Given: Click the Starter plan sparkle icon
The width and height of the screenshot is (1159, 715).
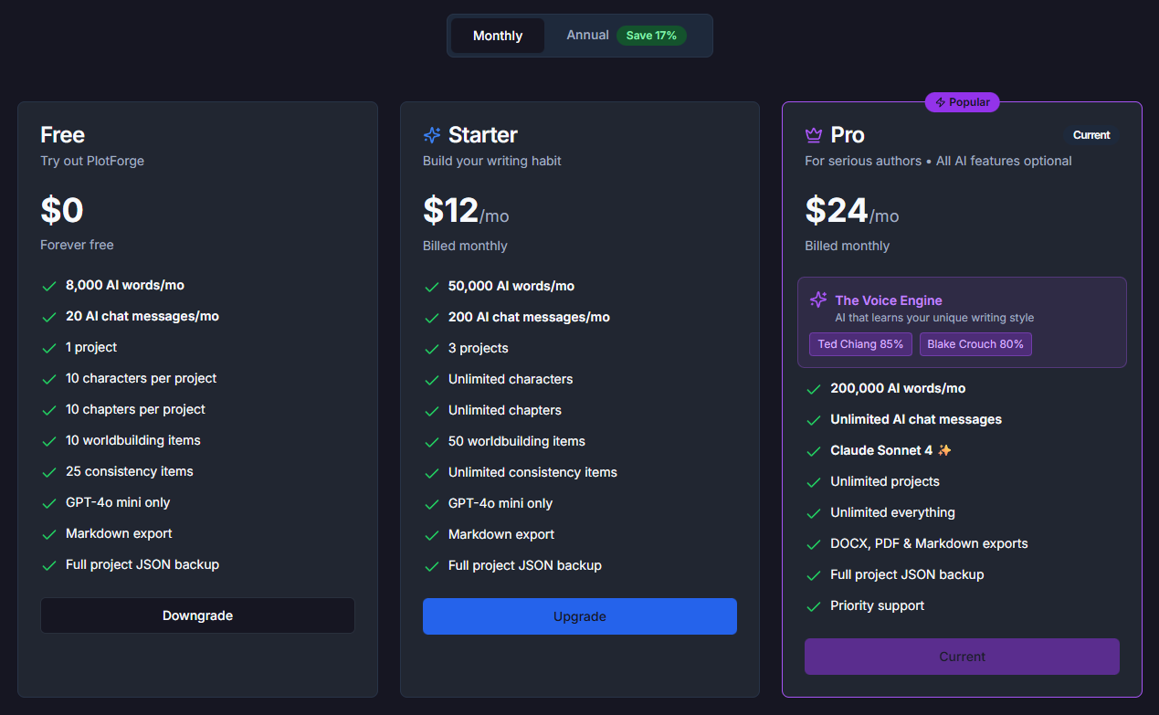Looking at the screenshot, I should (432, 135).
